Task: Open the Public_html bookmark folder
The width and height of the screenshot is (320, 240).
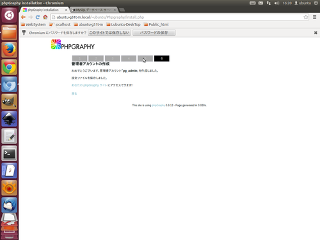Action: pos(156,24)
